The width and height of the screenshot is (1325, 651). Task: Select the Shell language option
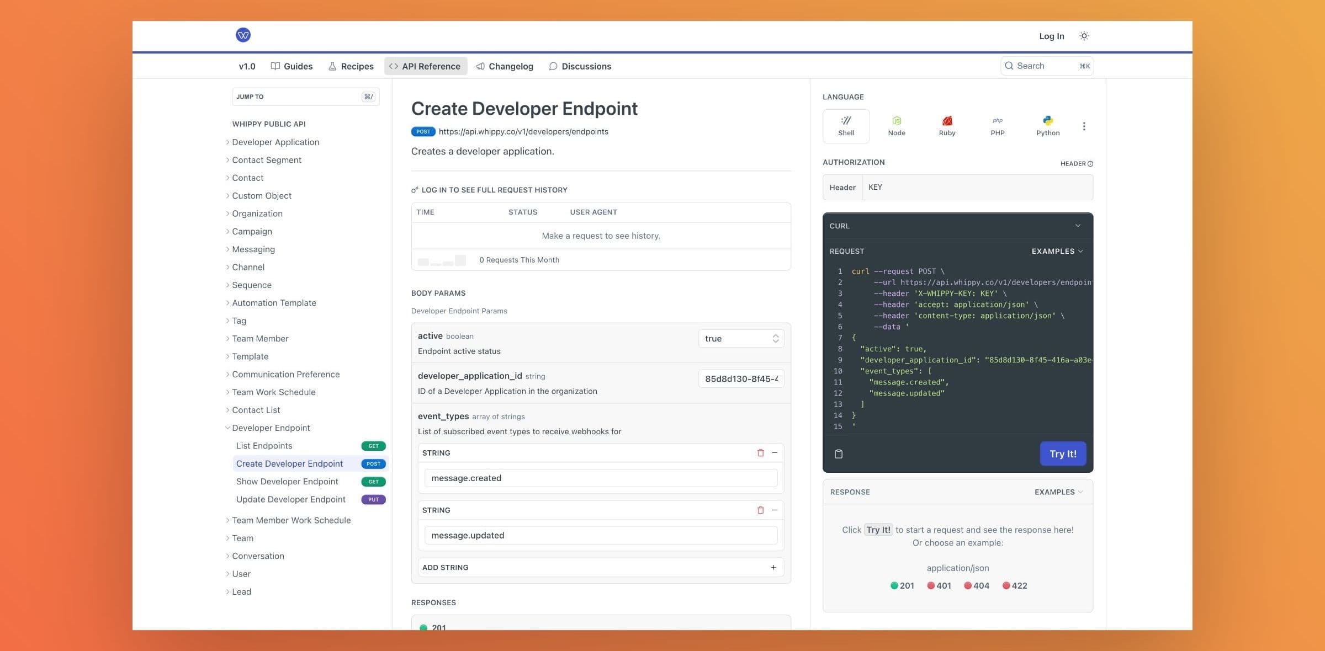click(846, 126)
